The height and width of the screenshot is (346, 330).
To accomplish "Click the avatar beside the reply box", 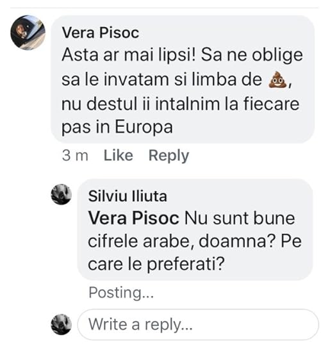I will point(62,324).
